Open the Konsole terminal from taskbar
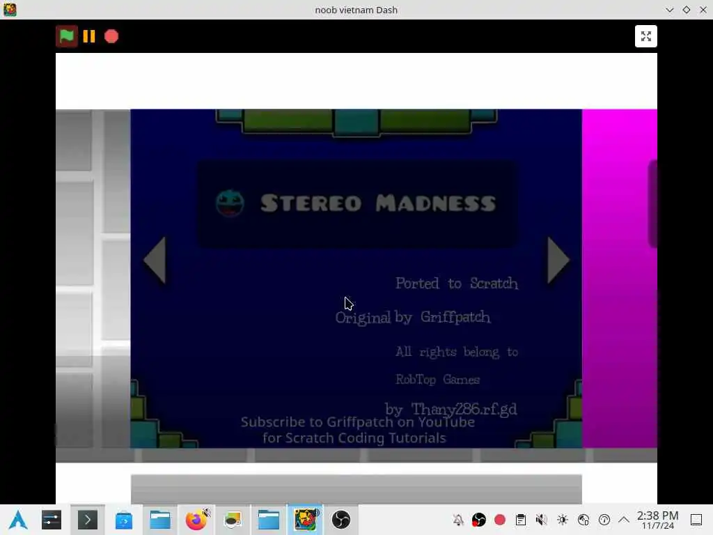 coord(87,520)
